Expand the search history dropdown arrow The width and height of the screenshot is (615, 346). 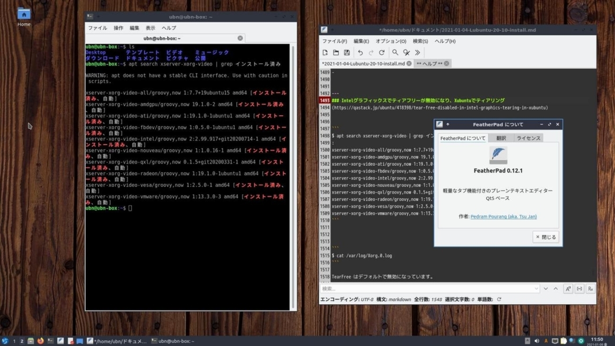[x=536, y=289]
